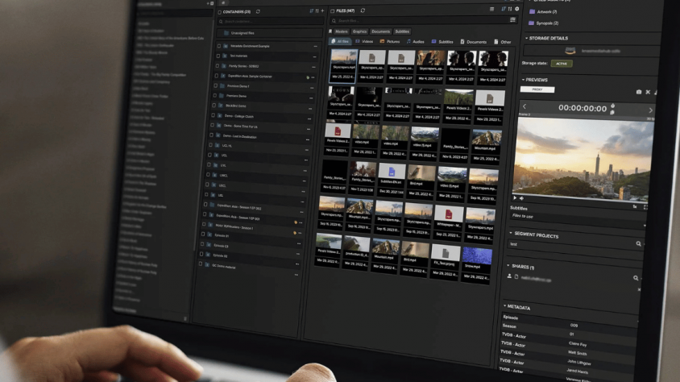680x382 pixels.
Task: Switch Files panel to list view
Action: click(x=491, y=9)
